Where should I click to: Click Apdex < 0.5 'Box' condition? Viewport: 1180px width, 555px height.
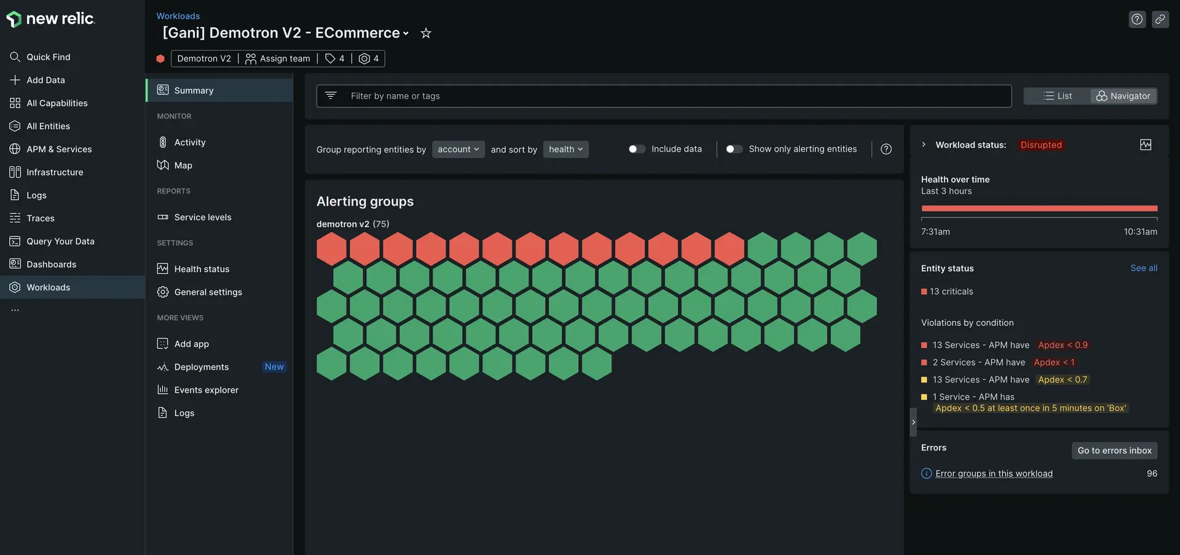pyautogui.click(x=1031, y=408)
